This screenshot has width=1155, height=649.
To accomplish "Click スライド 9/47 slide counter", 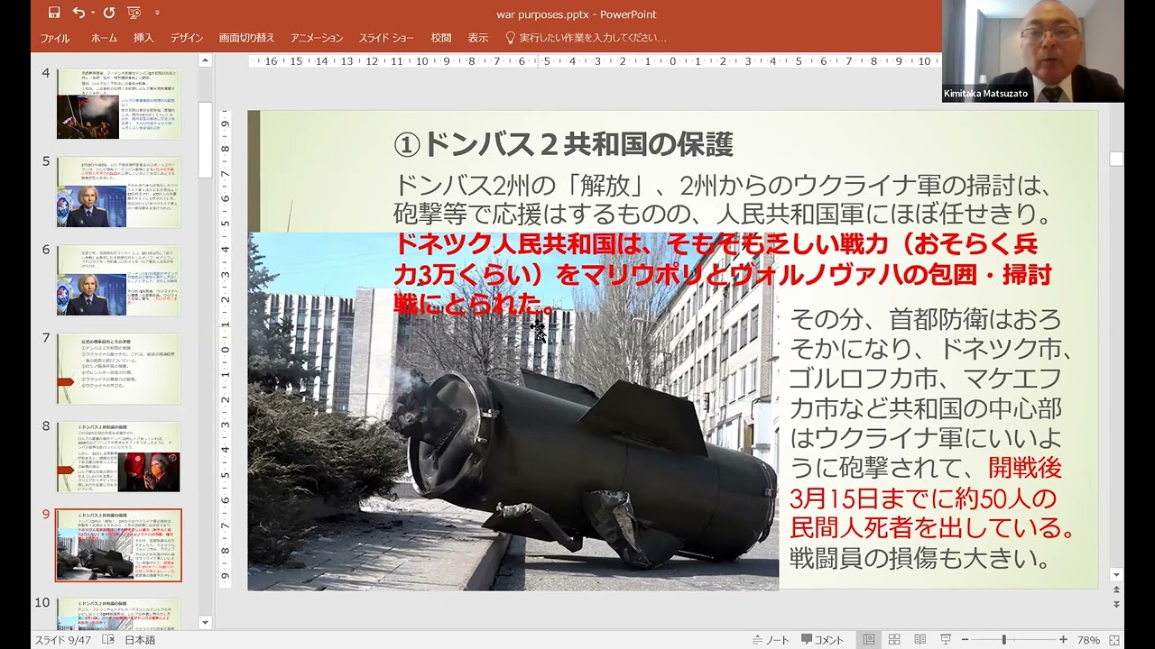I will pyautogui.click(x=65, y=640).
